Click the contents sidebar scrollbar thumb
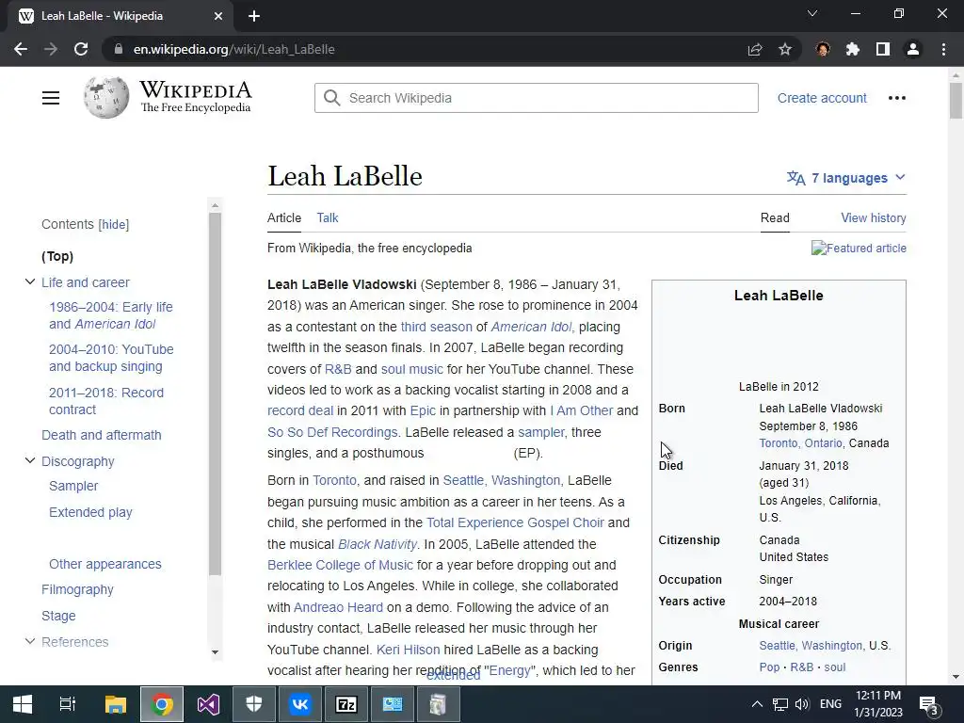Viewport: 964px width, 723px height. [x=215, y=394]
